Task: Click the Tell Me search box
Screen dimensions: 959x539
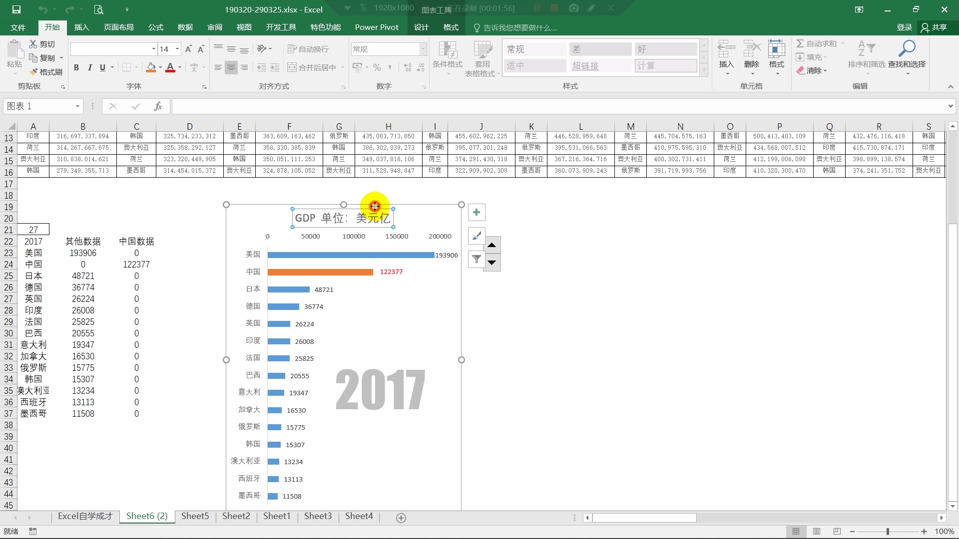Action: click(515, 28)
